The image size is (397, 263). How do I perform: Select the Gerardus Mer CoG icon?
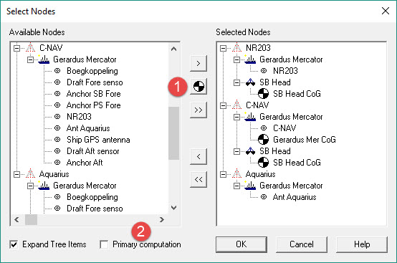point(263,140)
